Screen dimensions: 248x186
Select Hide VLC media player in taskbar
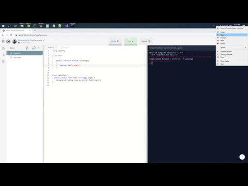click(232, 28)
